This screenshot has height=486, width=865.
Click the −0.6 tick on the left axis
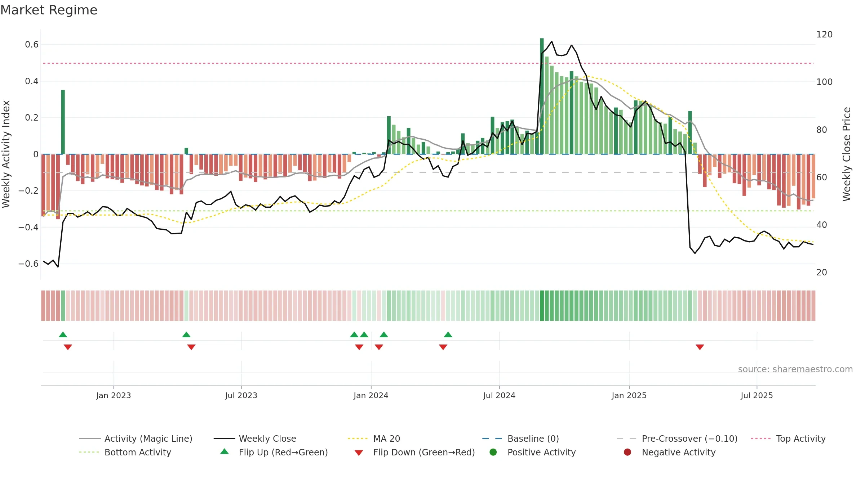(x=28, y=264)
